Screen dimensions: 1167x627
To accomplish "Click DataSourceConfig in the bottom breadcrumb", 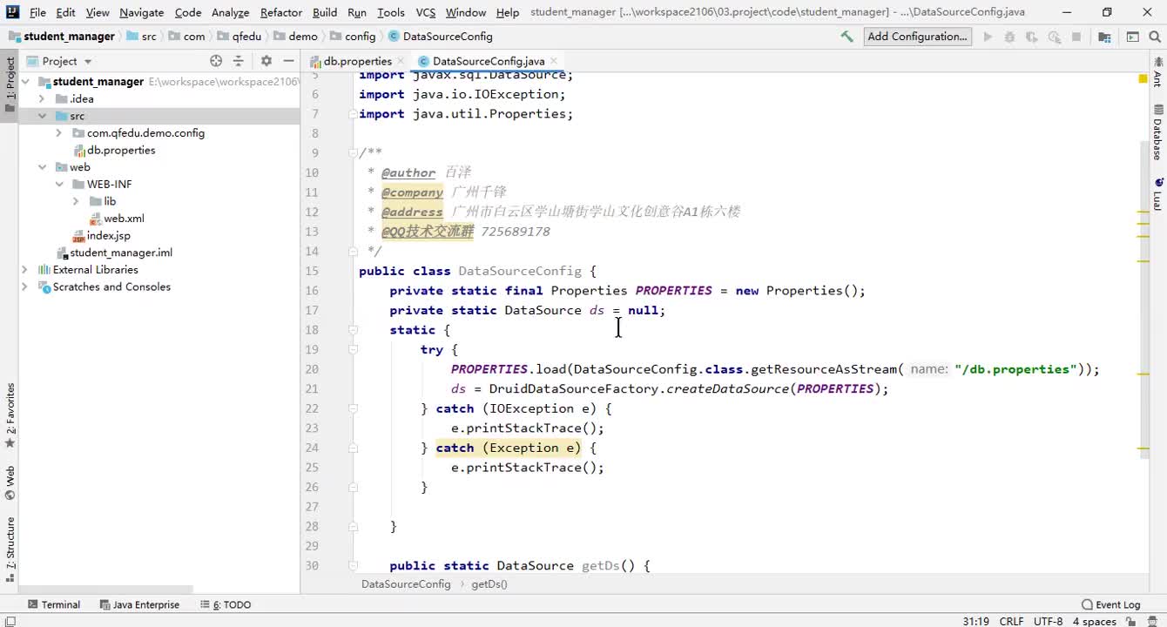I will 406,584.
